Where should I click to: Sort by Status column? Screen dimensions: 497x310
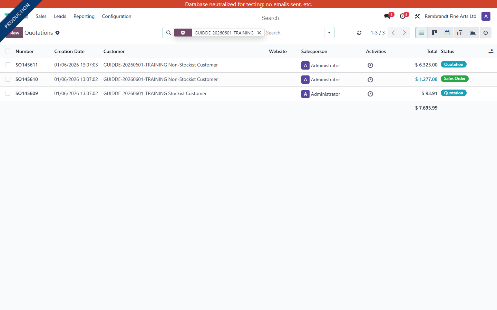point(447,51)
